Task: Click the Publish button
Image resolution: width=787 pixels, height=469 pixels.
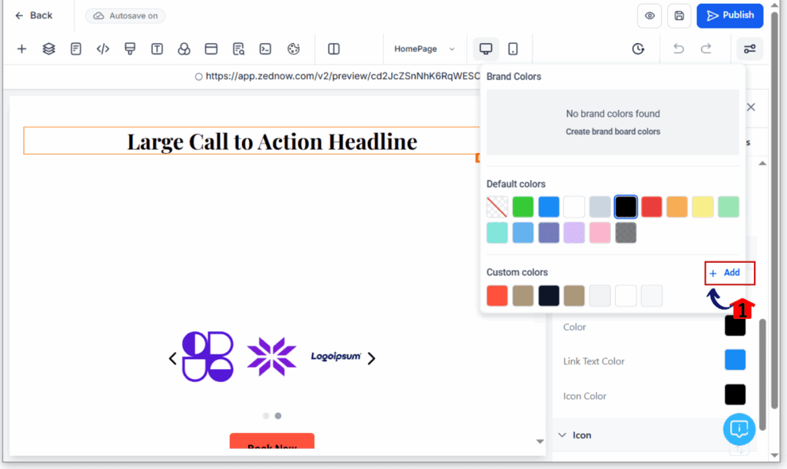Action: pyautogui.click(x=730, y=15)
